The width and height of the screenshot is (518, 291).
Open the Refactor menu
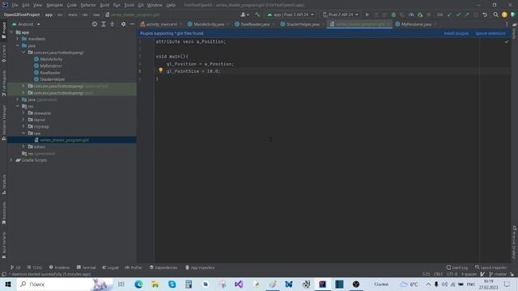pos(88,5)
